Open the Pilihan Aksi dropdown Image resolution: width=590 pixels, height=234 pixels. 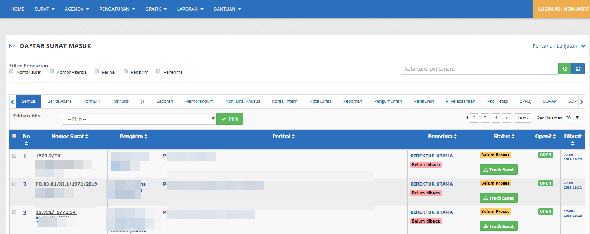pos(139,119)
